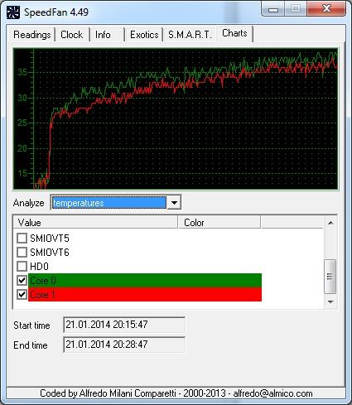Screen dimensions: 352x405
Task: Click the temperatures combo box field
Action: pyautogui.click(x=109, y=203)
